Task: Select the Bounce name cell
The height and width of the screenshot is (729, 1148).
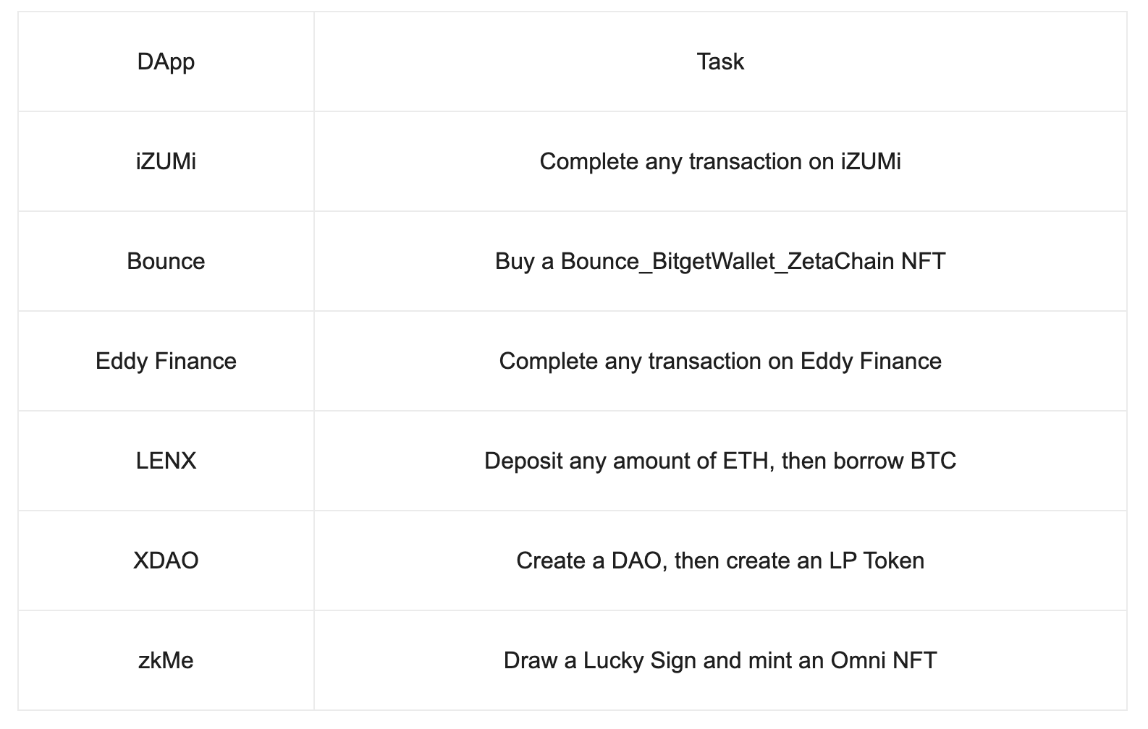Action: click(166, 261)
